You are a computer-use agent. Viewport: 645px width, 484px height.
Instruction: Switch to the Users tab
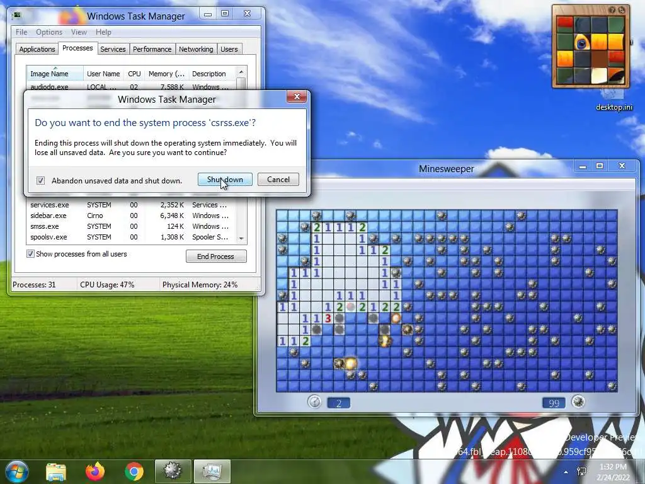(x=229, y=49)
